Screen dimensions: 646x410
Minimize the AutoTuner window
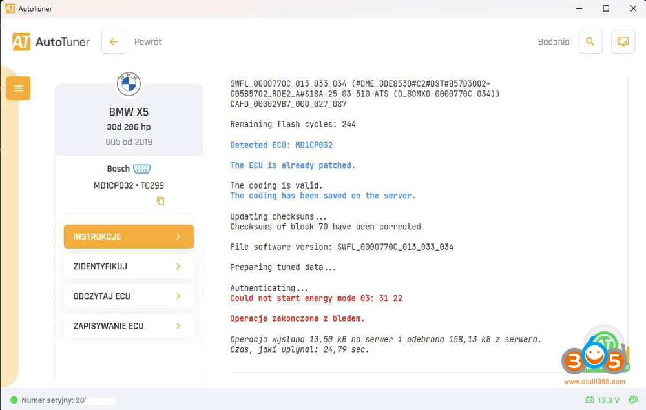(x=579, y=8)
